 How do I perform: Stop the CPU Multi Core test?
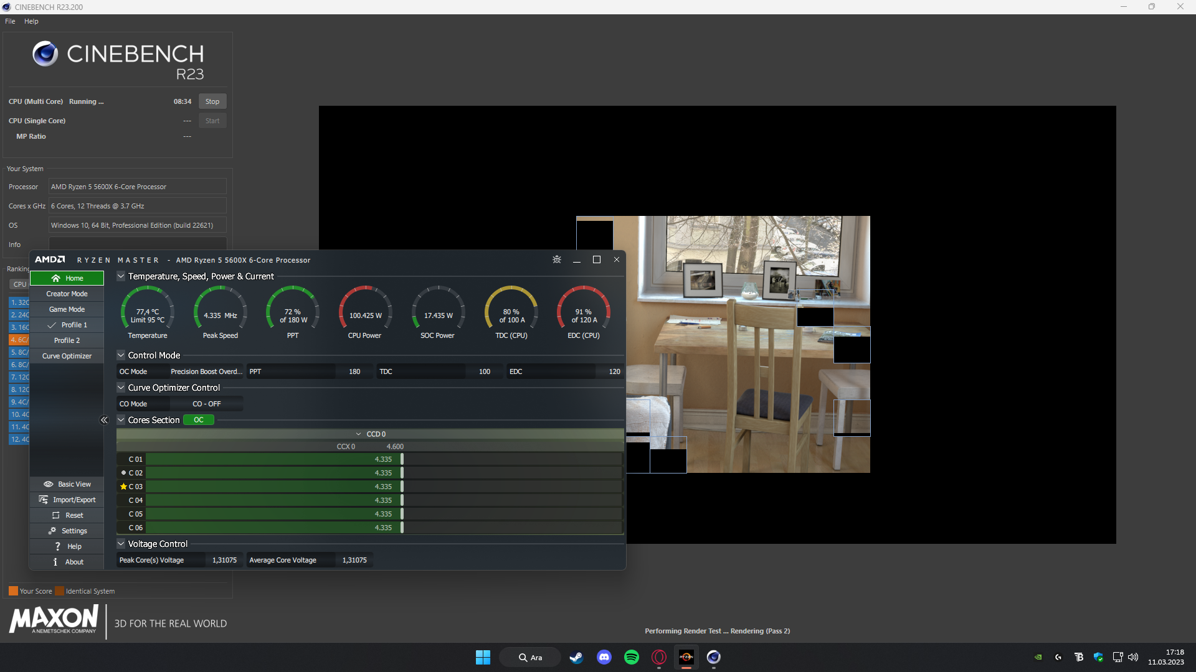(212, 101)
